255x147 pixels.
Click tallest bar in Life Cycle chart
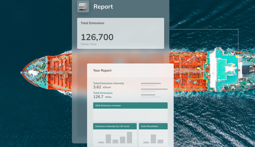click(x=129, y=137)
